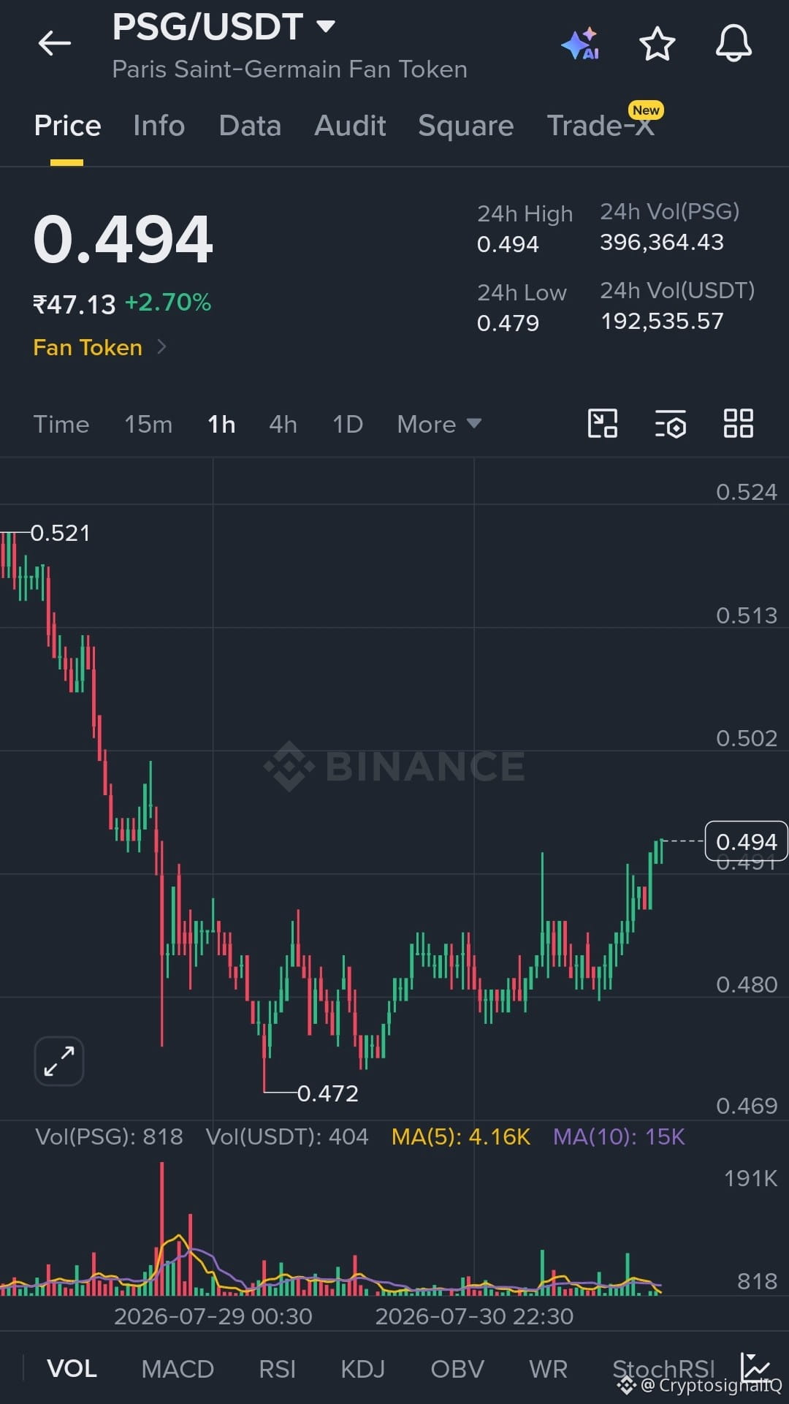Image resolution: width=789 pixels, height=1404 pixels.
Task: Open the Trade-X tab
Action: click(601, 126)
